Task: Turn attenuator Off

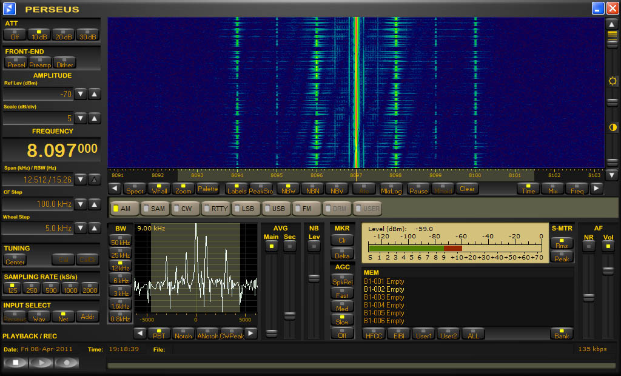Action: (x=15, y=35)
